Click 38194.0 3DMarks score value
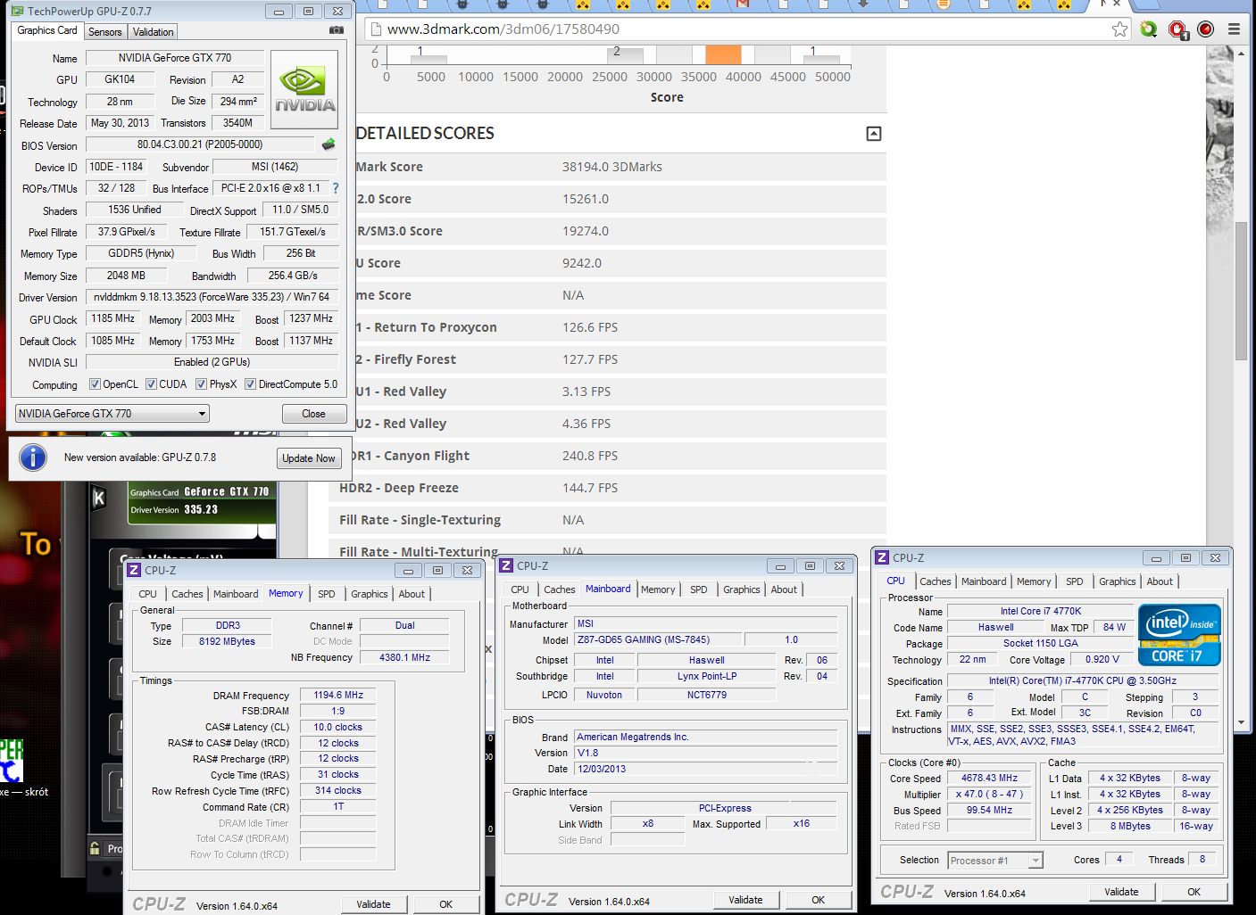 [612, 167]
